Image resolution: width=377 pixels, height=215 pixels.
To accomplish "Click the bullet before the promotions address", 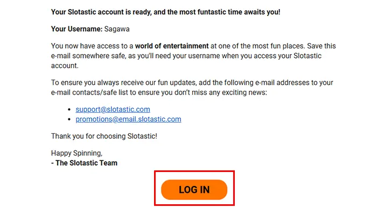I will (69, 119).
